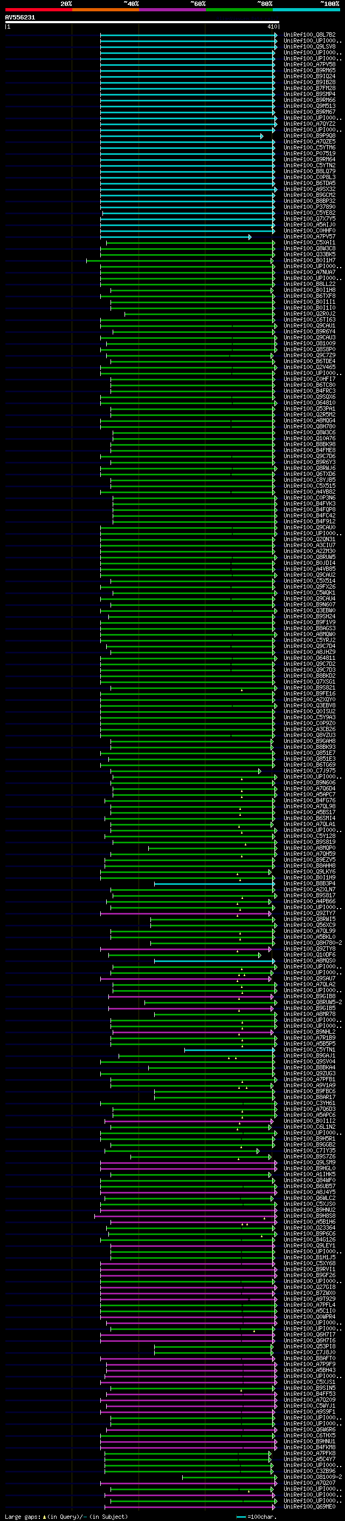This screenshot has width=345, height=1521.
Task: Select hit label UniRef100_A2XQY0
Action: [x=309, y=700]
